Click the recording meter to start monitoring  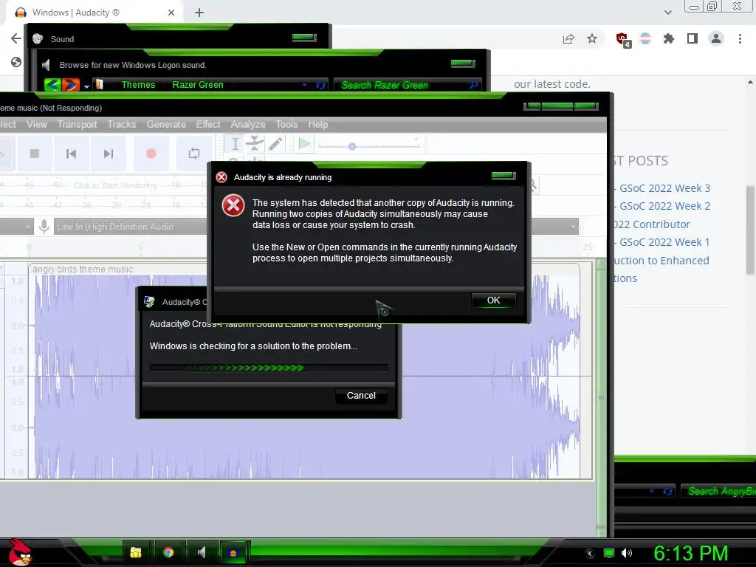[x=114, y=185]
